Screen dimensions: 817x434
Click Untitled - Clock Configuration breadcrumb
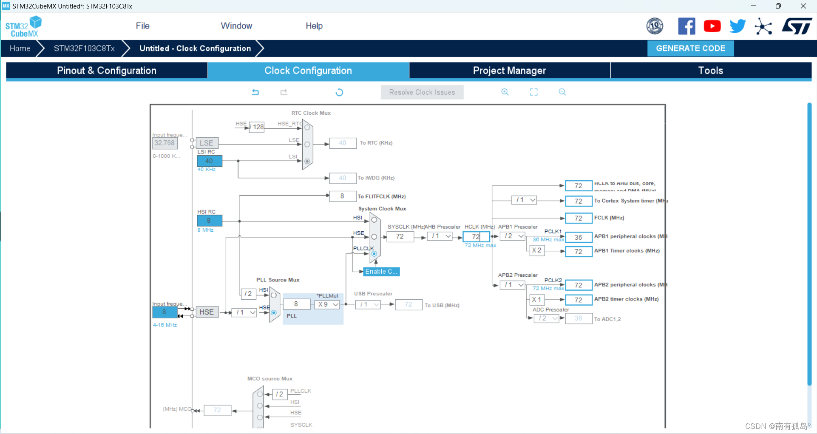(x=195, y=48)
